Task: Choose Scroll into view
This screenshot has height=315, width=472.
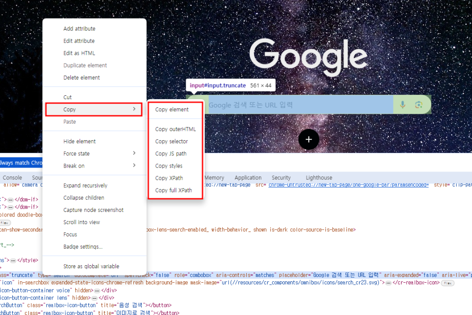Action: coord(82,222)
